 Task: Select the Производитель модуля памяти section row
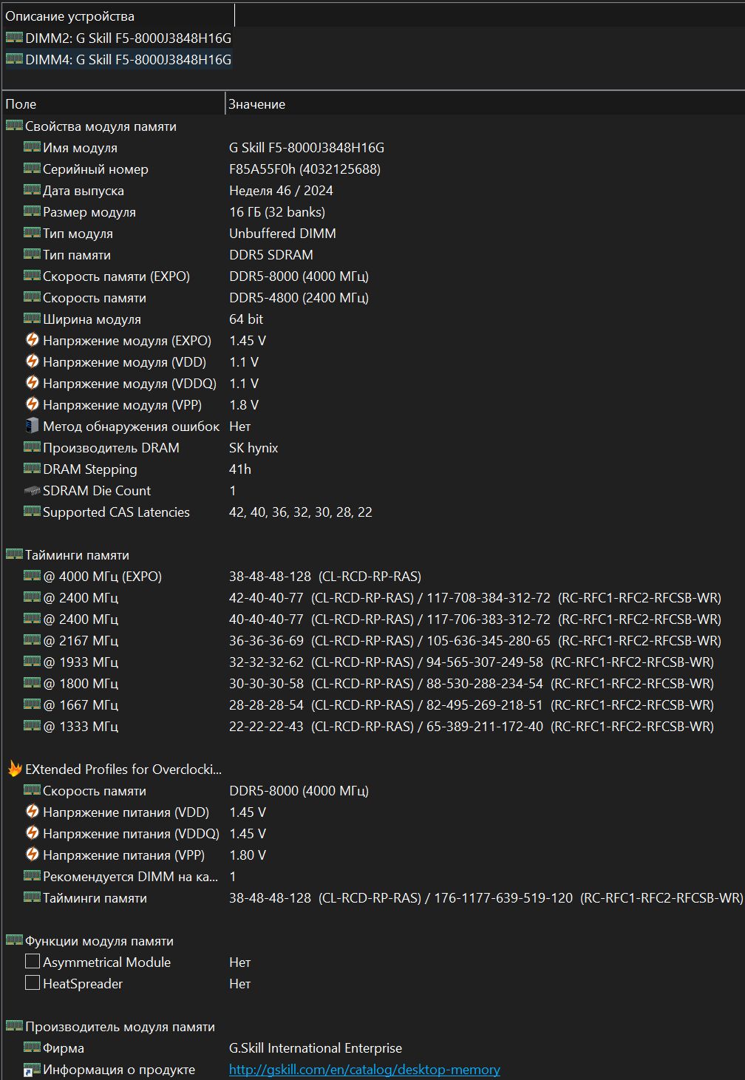tap(372, 1027)
